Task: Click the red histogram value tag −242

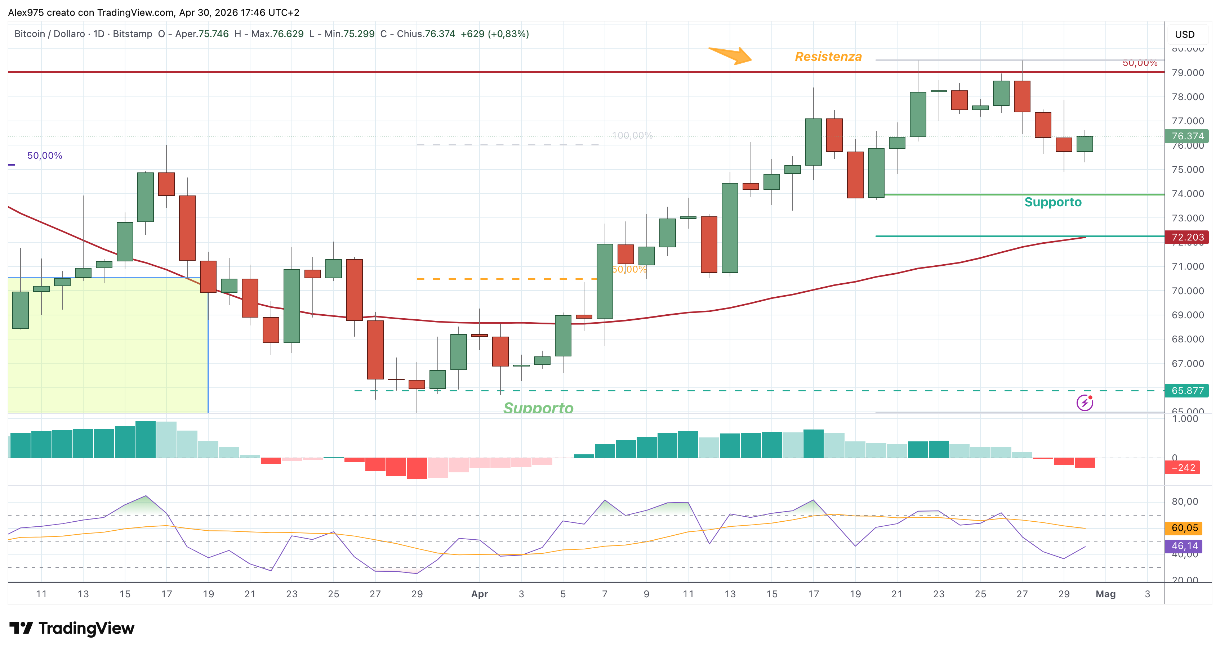Action: click(x=1183, y=467)
